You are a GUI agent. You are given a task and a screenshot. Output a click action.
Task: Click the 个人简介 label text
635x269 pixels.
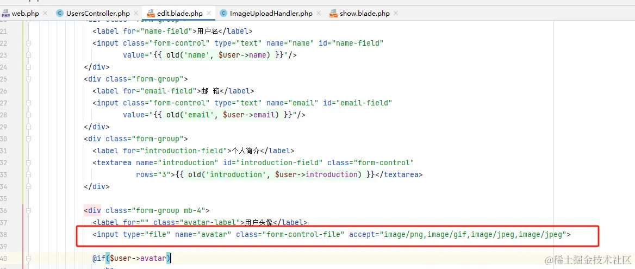click(x=245, y=151)
